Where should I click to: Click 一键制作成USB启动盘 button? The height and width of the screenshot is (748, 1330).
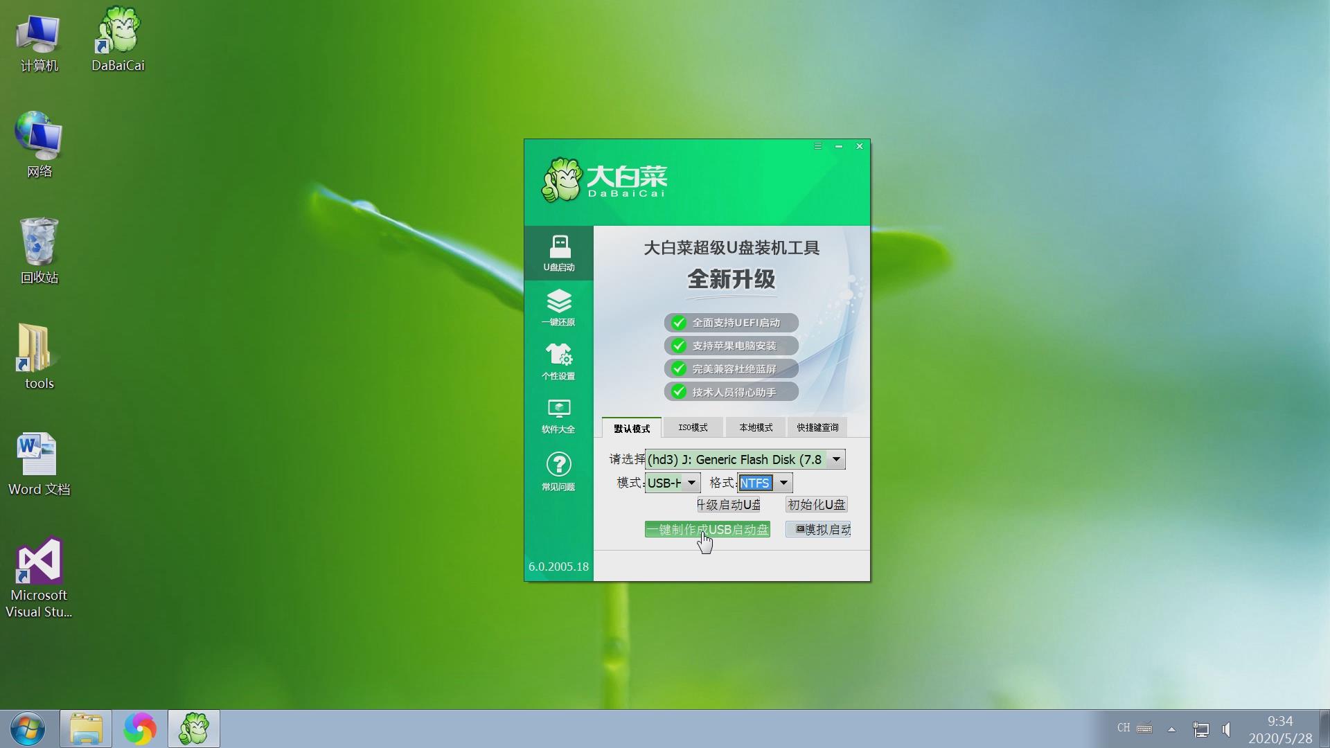(708, 529)
